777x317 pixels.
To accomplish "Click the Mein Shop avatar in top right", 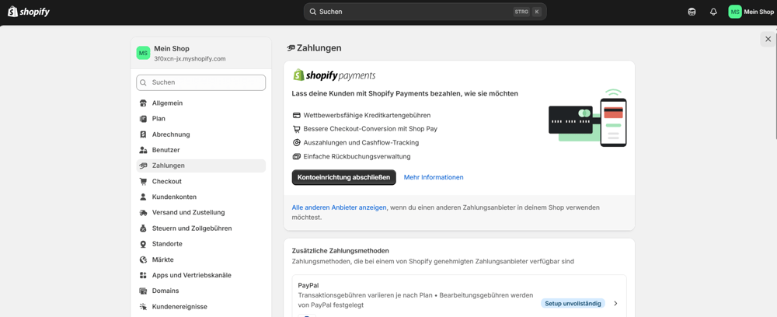I will tap(734, 12).
